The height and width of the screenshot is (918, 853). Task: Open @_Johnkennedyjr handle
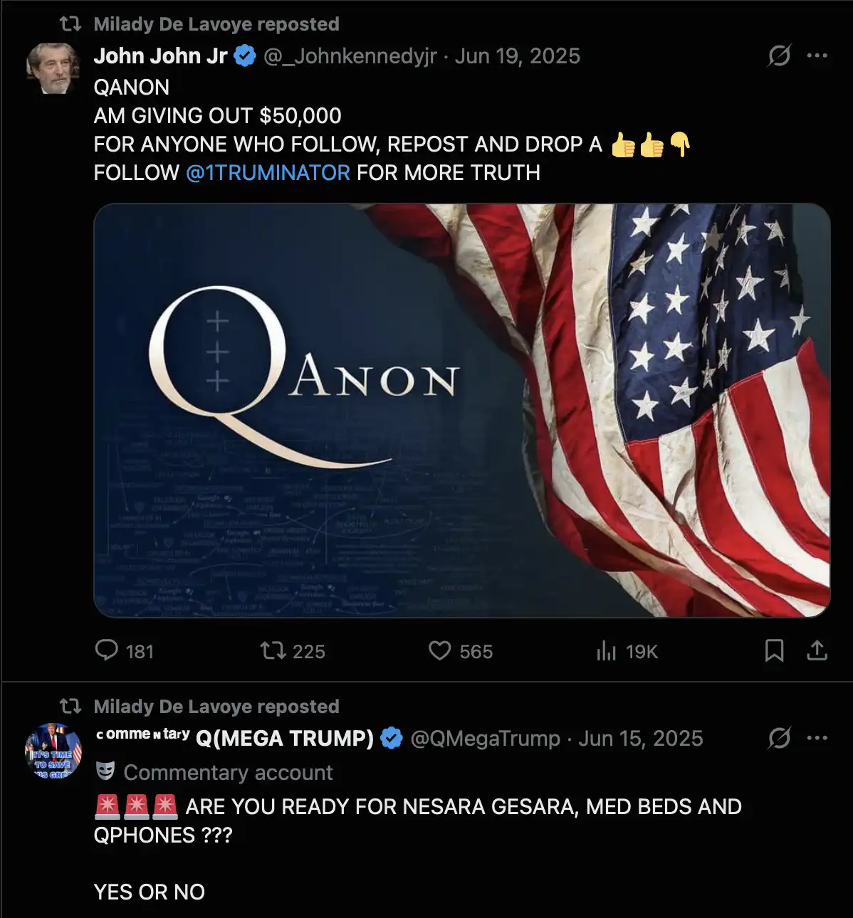pyautogui.click(x=350, y=56)
